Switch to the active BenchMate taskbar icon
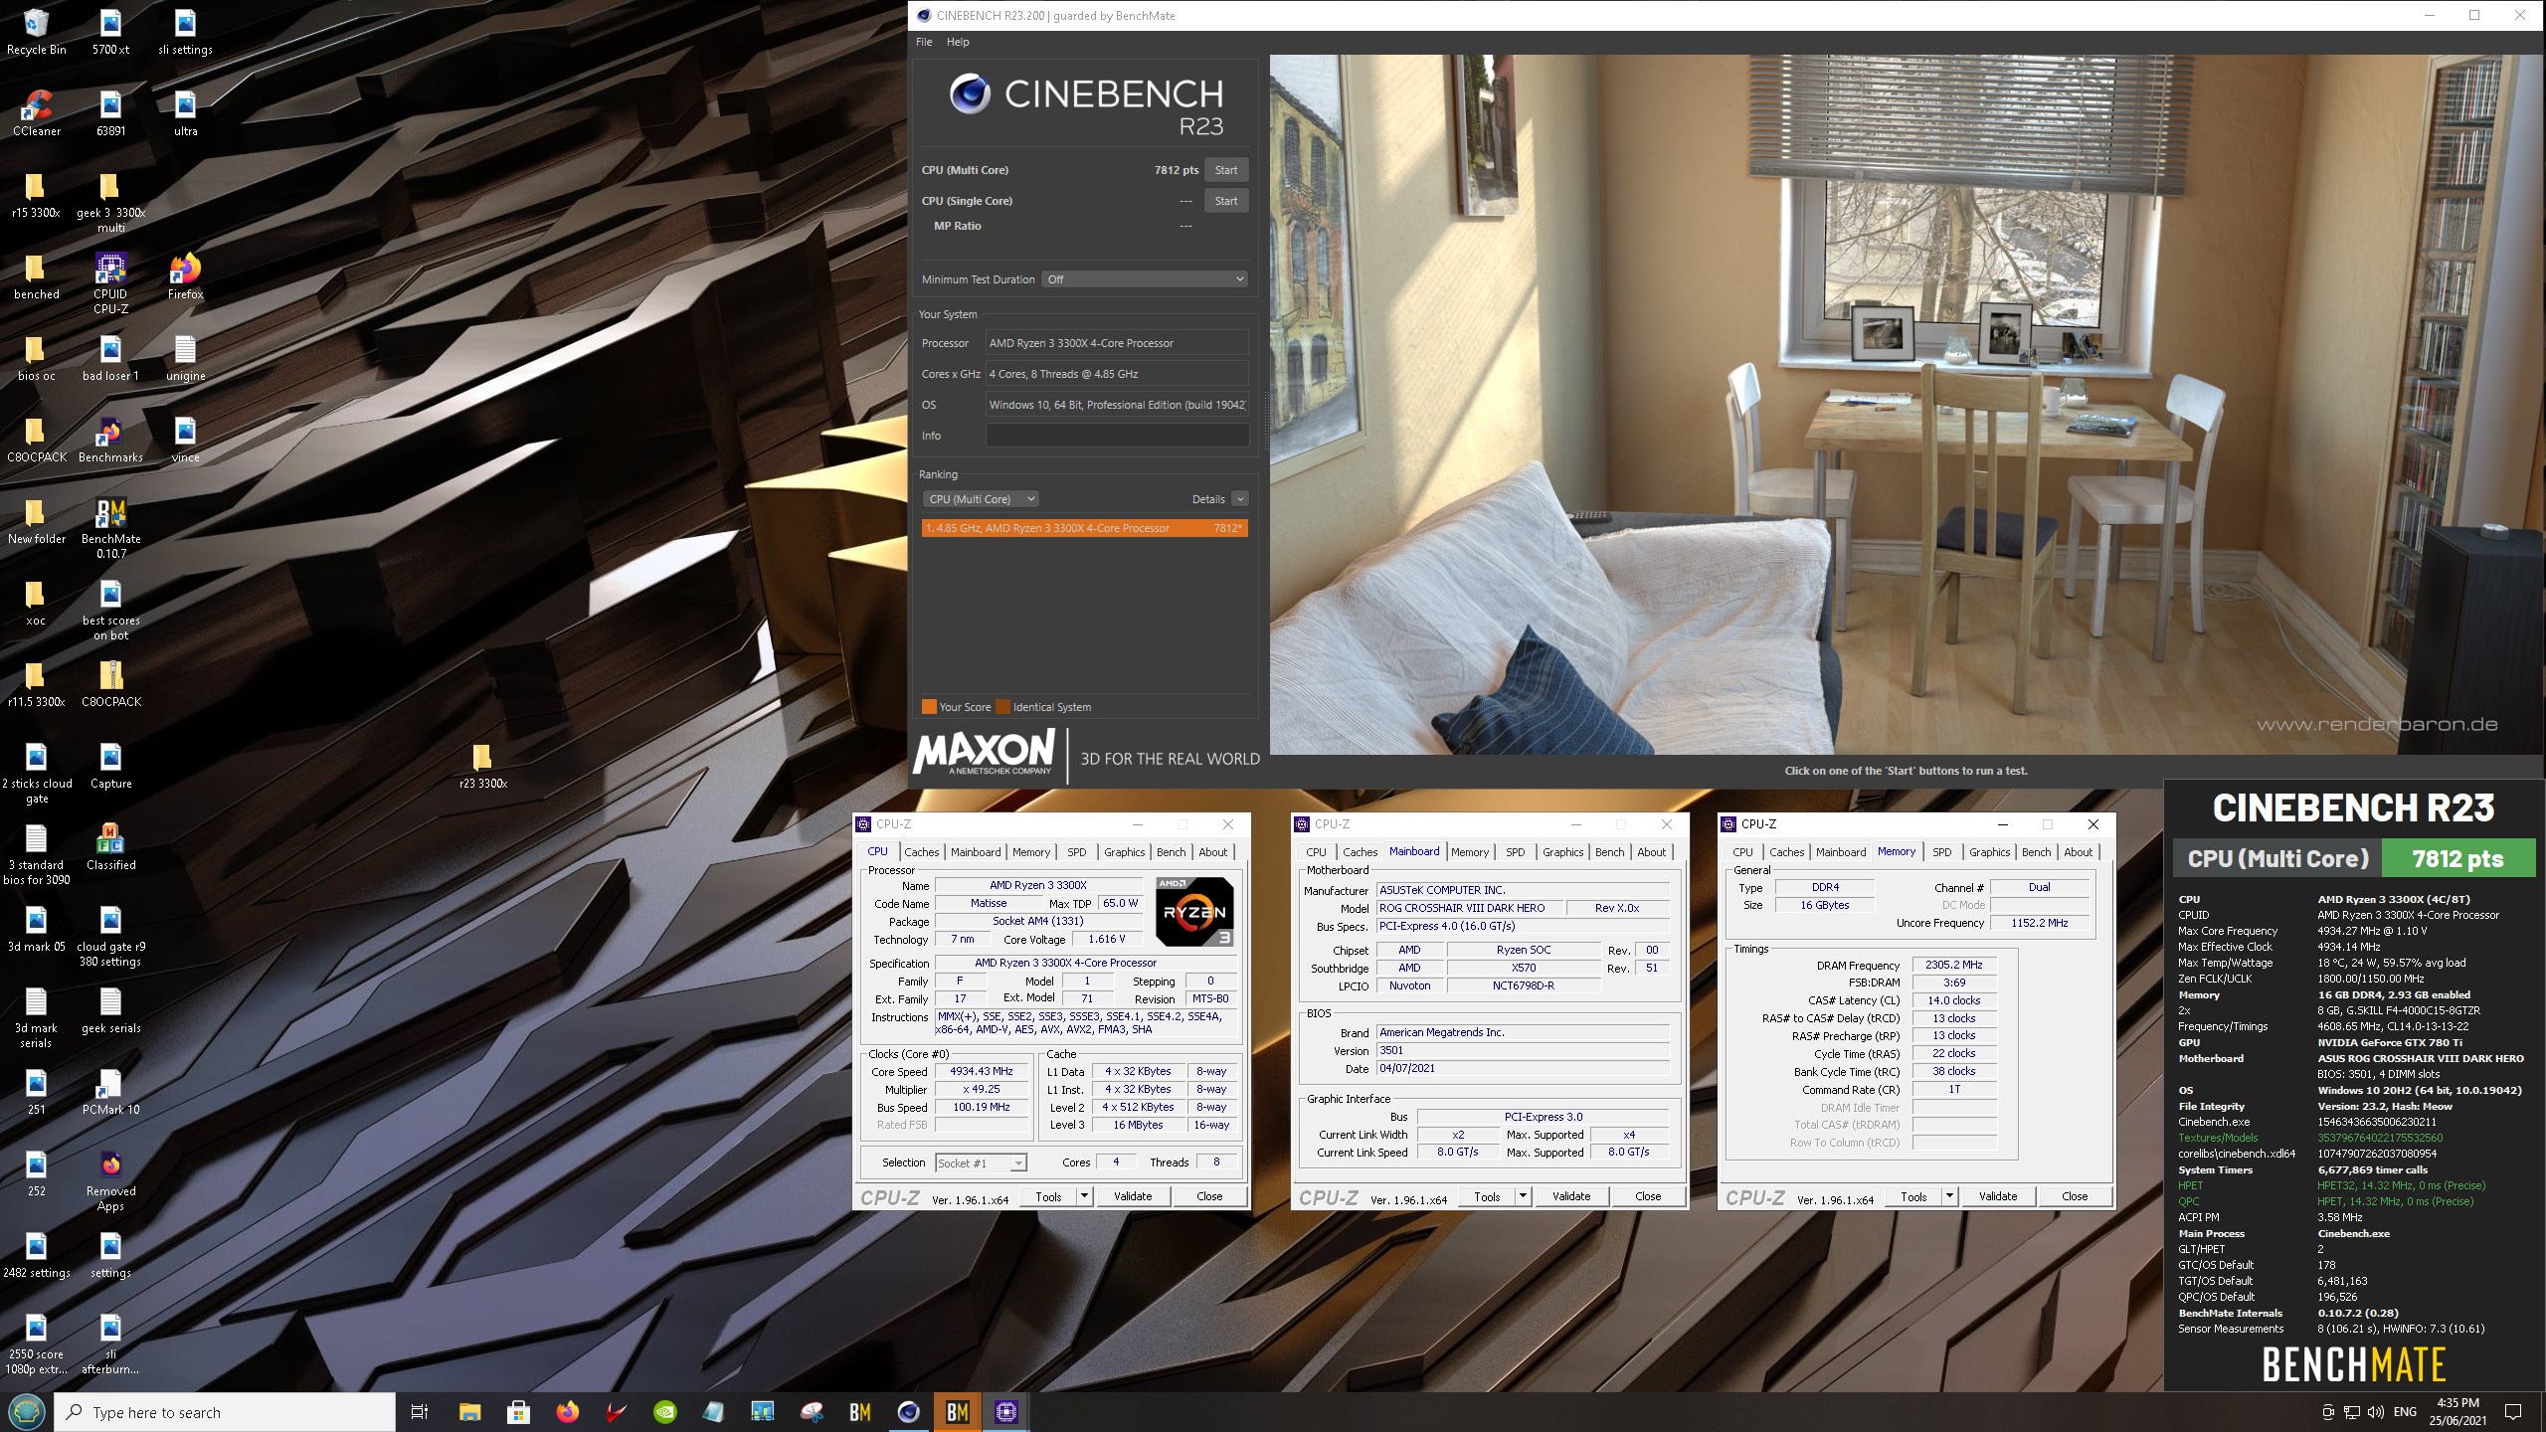Viewport: 2546px width, 1432px height. pos(957,1412)
